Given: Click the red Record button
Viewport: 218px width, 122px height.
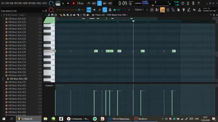Looking at the screenshot, I should (x=74, y=3).
